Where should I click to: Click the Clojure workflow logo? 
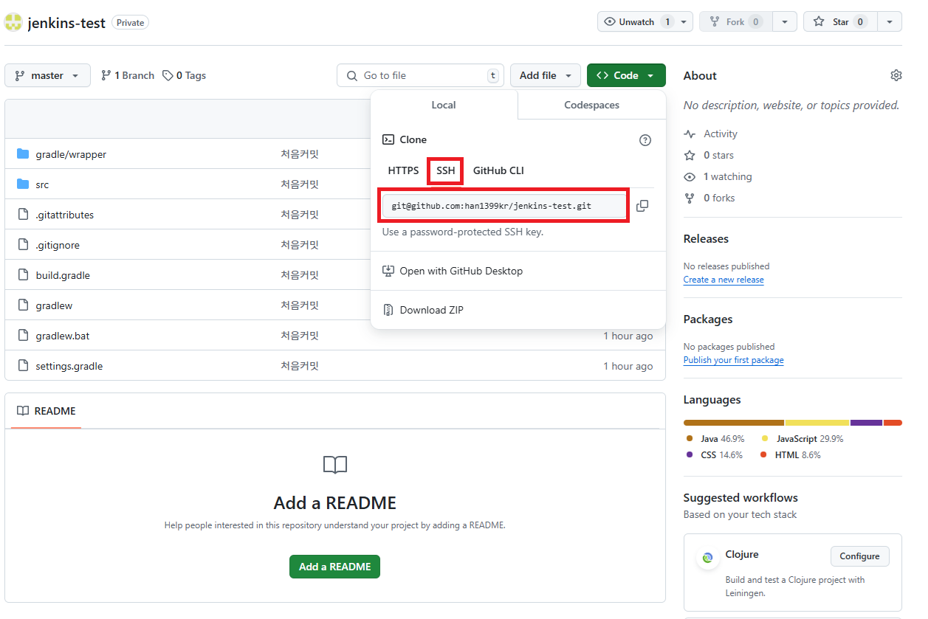point(708,559)
